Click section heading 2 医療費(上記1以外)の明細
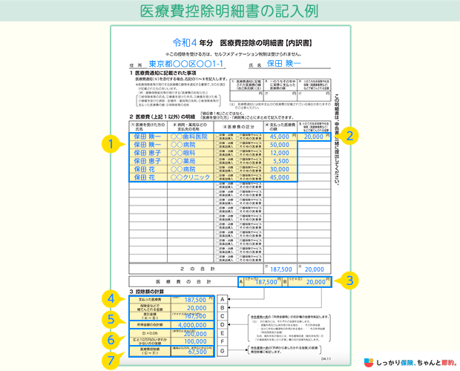The height and width of the screenshot is (371, 460). tap(162, 116)
